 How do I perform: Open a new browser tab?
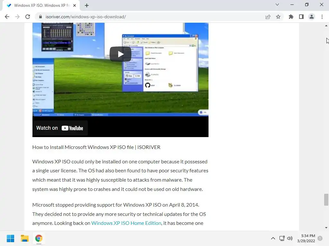click(87, 5)
